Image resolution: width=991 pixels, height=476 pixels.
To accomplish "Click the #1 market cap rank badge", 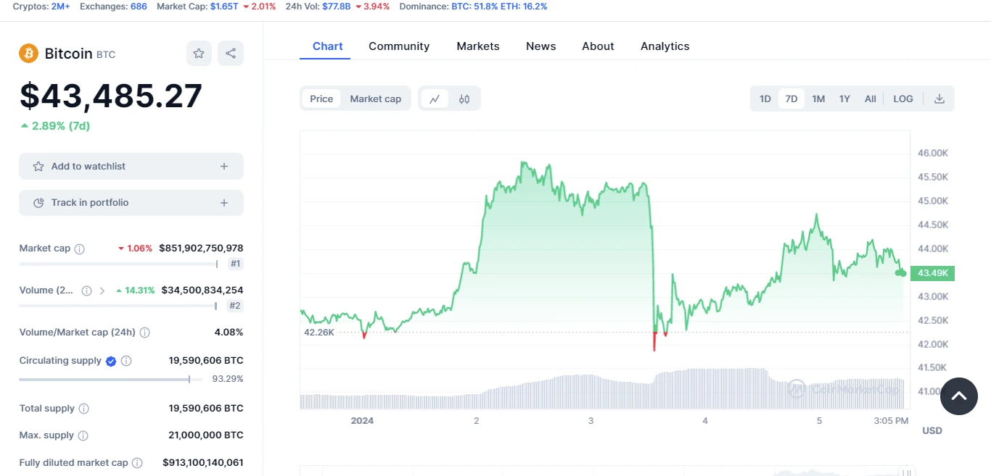I will click(x=235, y=264).
